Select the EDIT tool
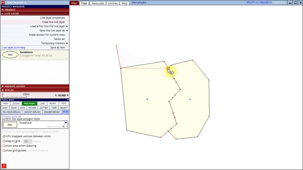 5,108
